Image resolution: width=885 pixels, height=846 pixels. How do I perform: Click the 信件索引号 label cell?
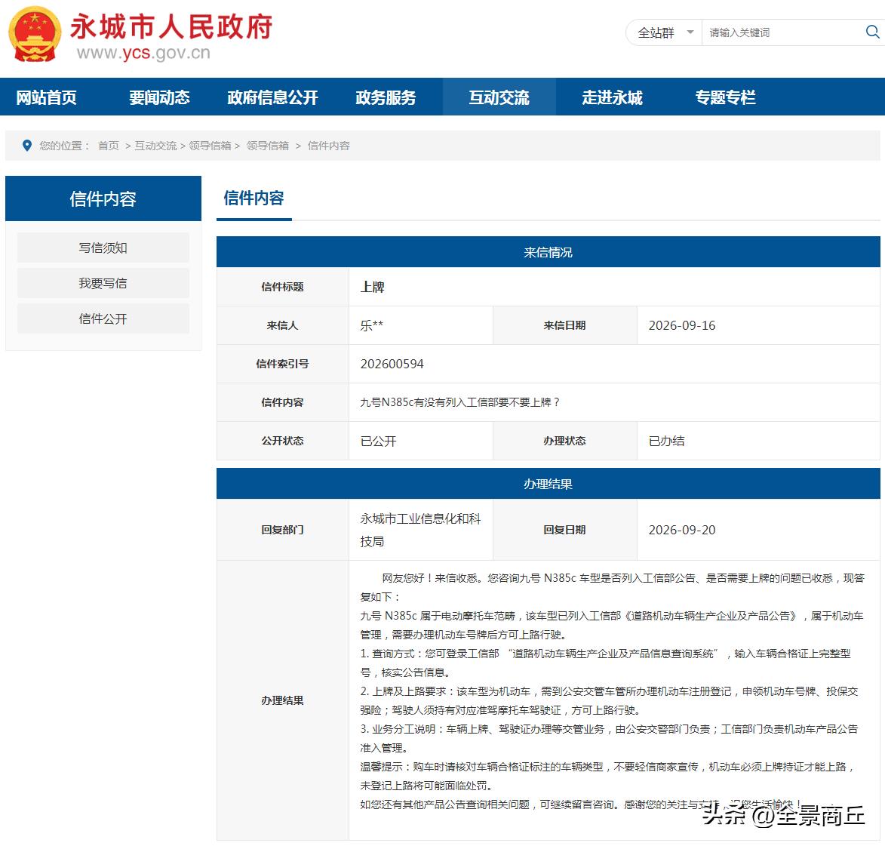[x=282, y=364]
